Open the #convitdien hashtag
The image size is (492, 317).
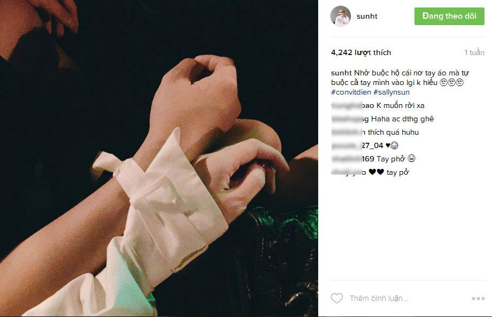pyautogui.click(x=351, y=92)
